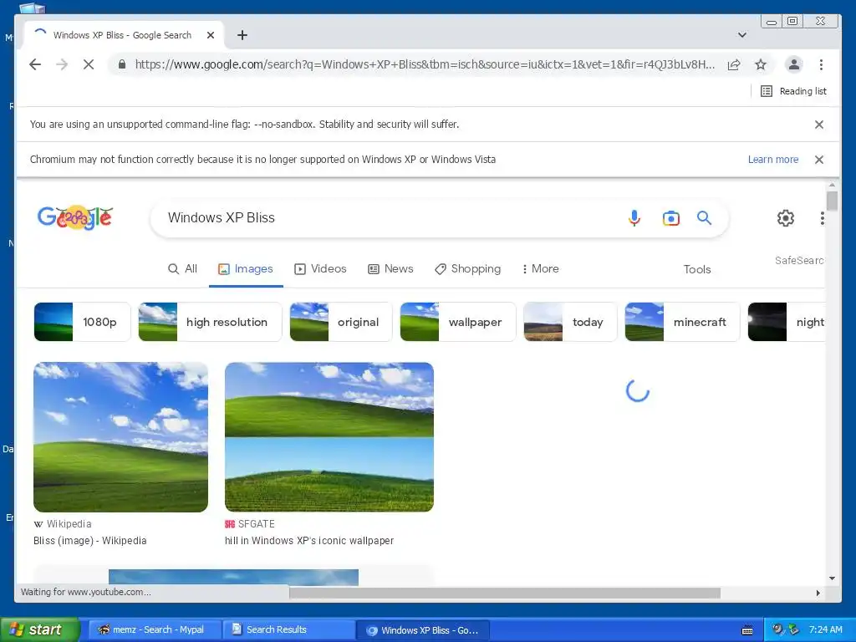Open the Bliss (image) - Wikipedia link
The image size is (856, 642).
click(x=90, y=541)
